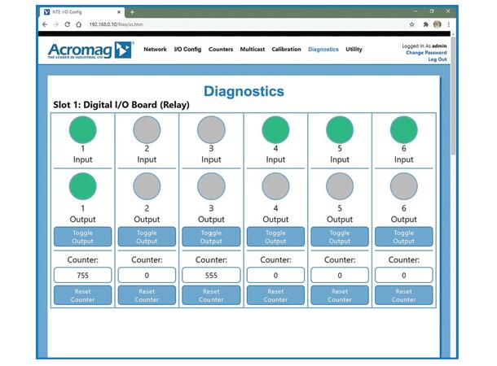
Task: Toggle Output for channel 3
Action: point(211,237)
